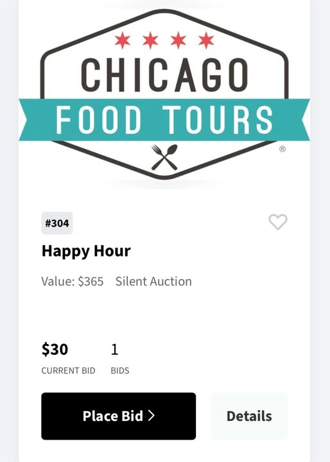This screenshot has width=330, height=462.
Task: Click the CHICAGO text in the logo
Action: point(164,75)
